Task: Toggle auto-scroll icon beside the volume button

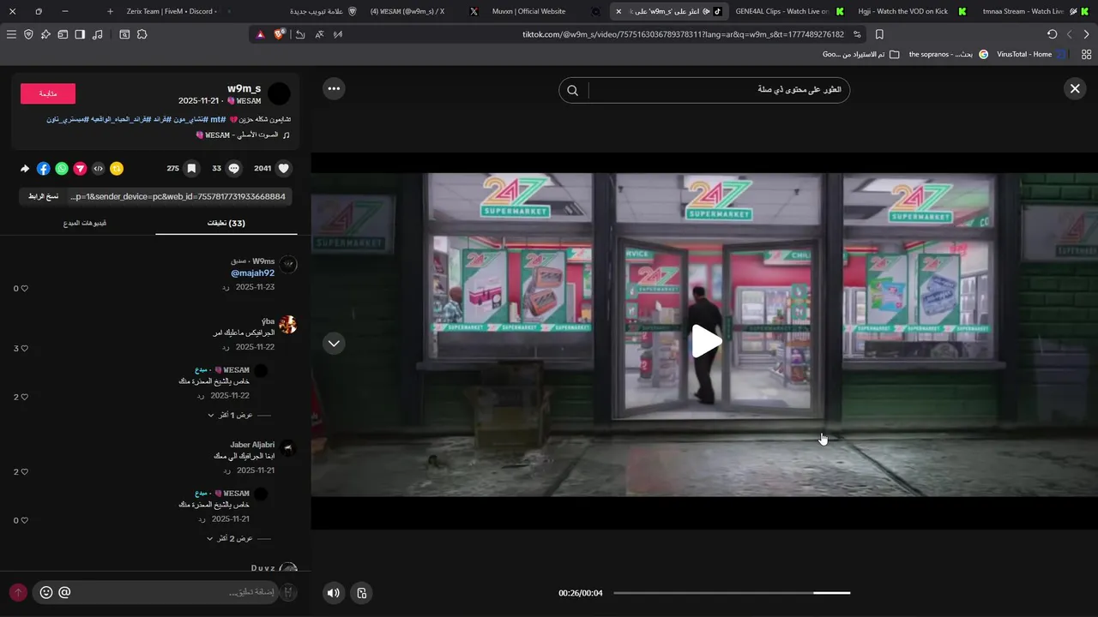Action: [x=361, y=593]
